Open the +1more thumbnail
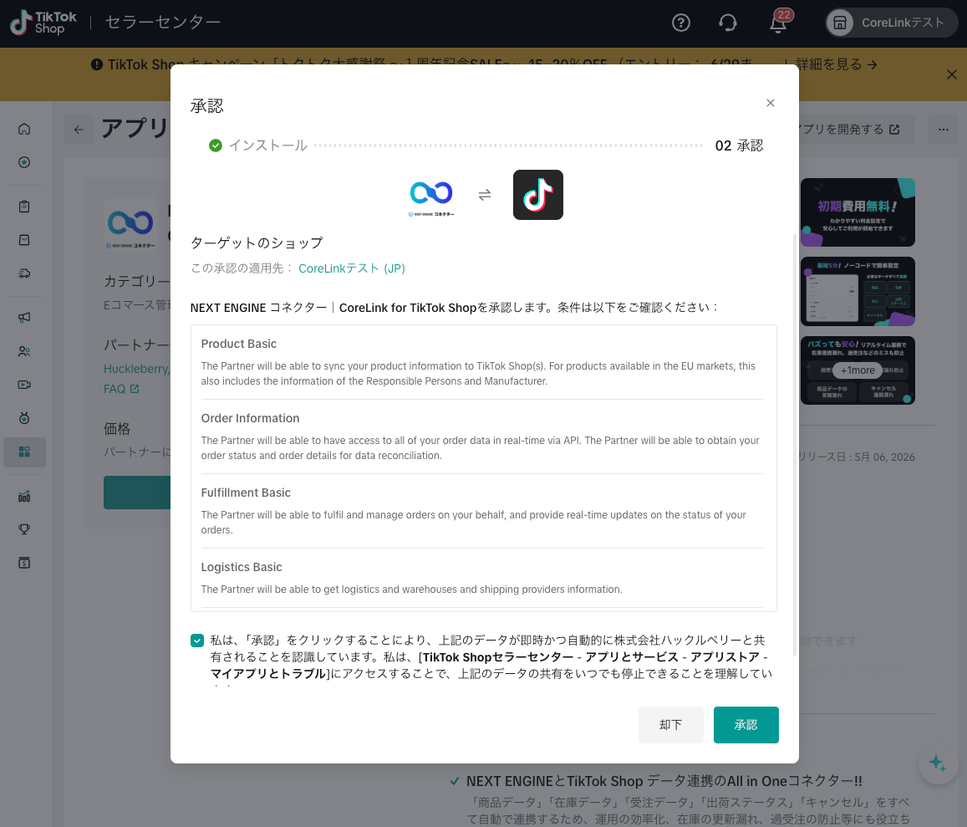Viewport: 967px width, 827px height. [858, 370]
